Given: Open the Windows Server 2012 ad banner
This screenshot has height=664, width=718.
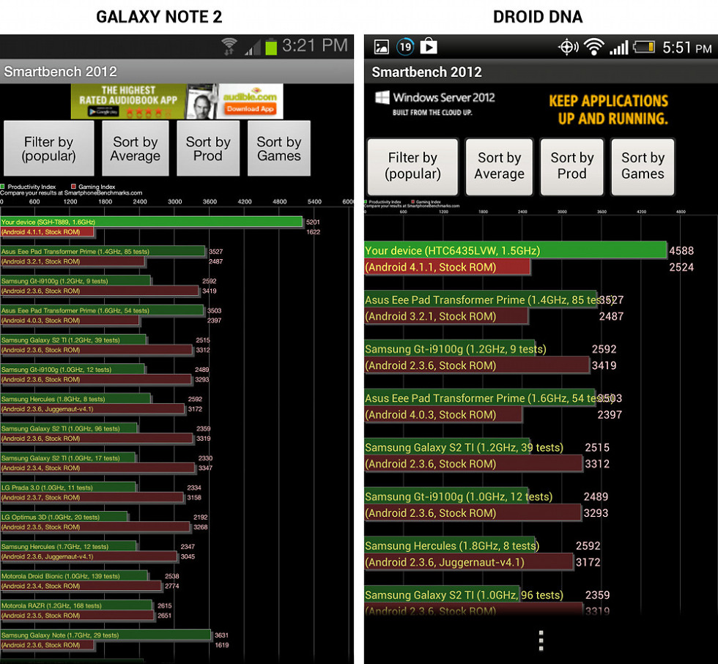Looking at the screenshot, I should (522, 109).
